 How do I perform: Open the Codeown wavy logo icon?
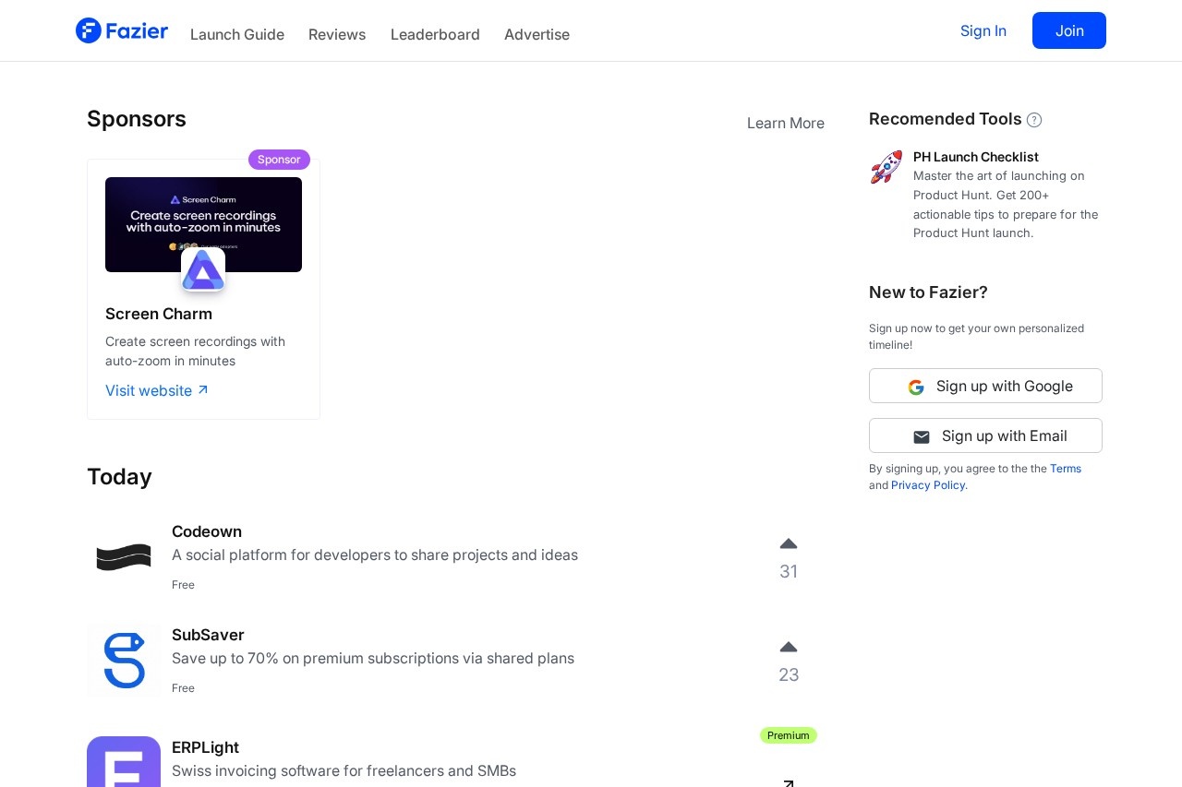tap(124, 557)
